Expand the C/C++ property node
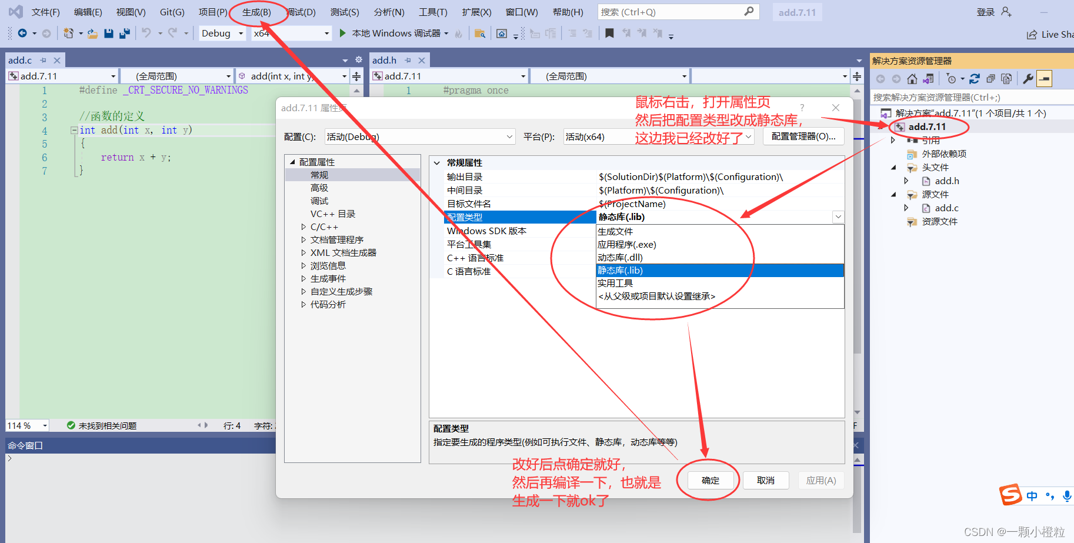This screenshot has width=1074, height=543. pyautogui.click(x=303, y=227)
